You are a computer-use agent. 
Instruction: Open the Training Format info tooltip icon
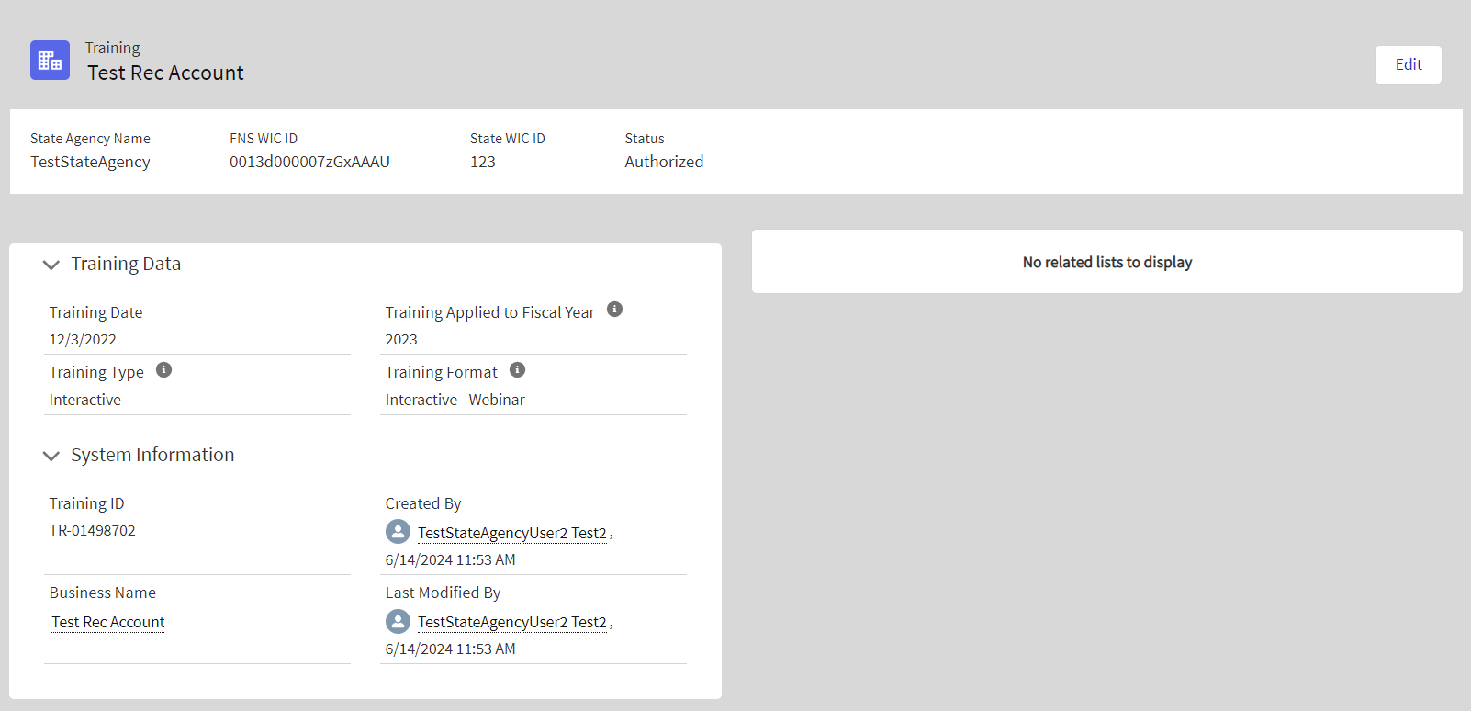(518, 370)
